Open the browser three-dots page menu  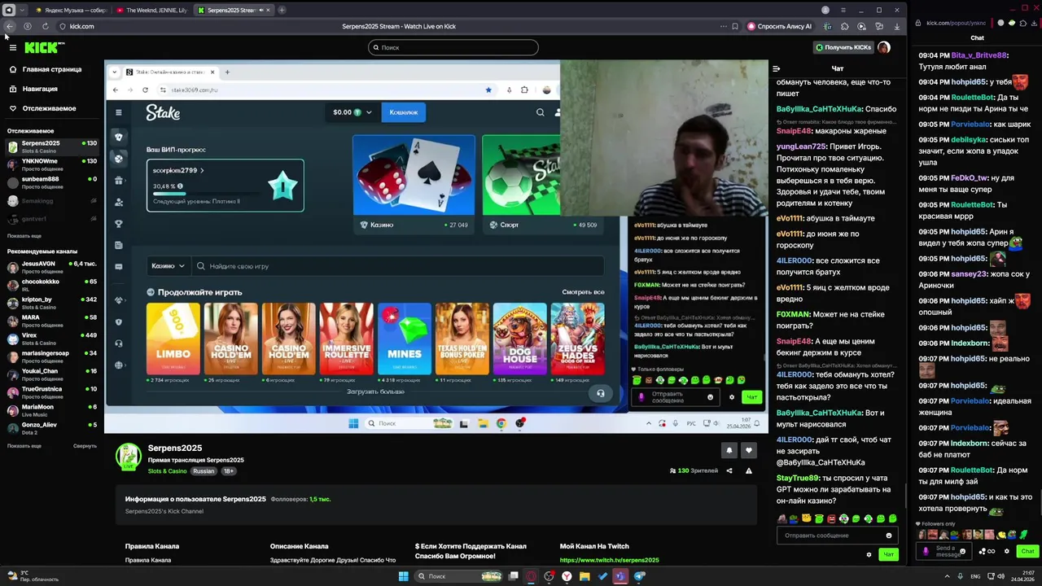(723, 26)
